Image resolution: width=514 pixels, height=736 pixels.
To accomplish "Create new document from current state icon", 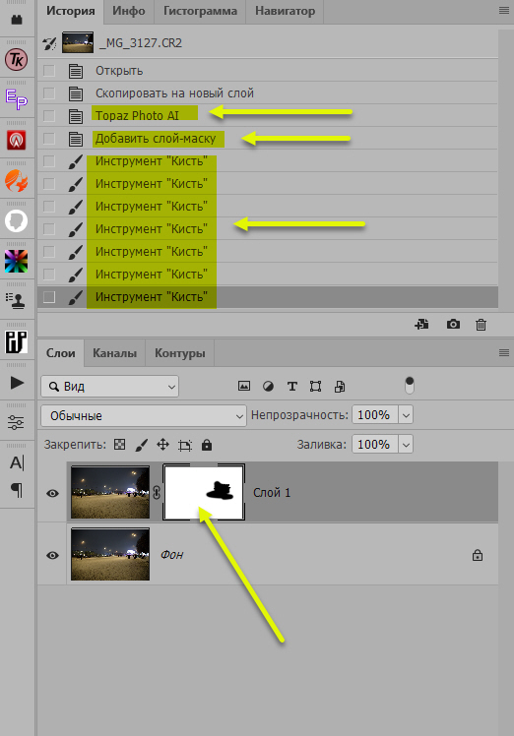I will (421, 325).
